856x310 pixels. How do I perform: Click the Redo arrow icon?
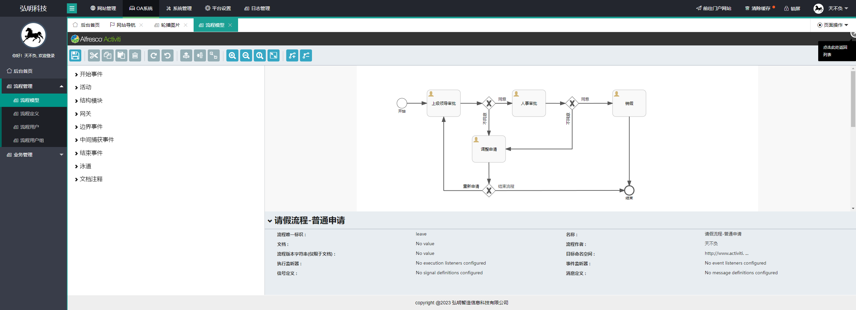(154, 55)
